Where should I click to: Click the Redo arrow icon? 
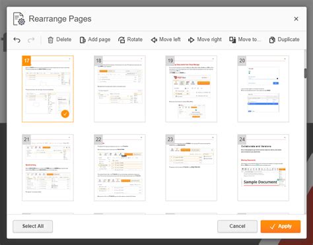(31, 40)
